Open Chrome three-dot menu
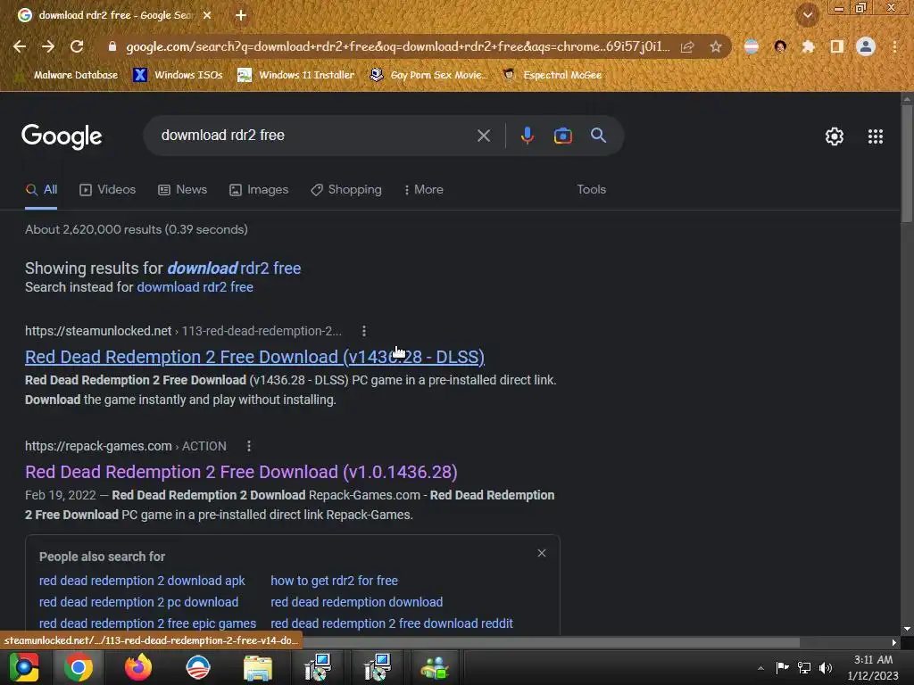 894,46
